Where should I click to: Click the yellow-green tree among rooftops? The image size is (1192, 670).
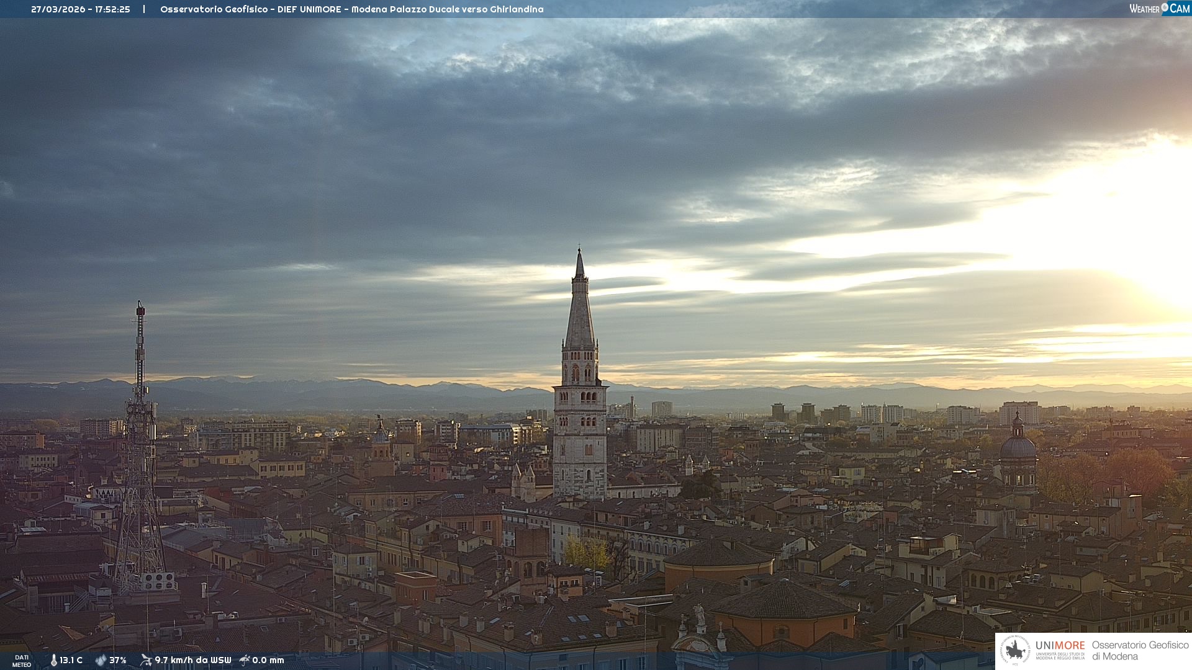pos(587,552)
